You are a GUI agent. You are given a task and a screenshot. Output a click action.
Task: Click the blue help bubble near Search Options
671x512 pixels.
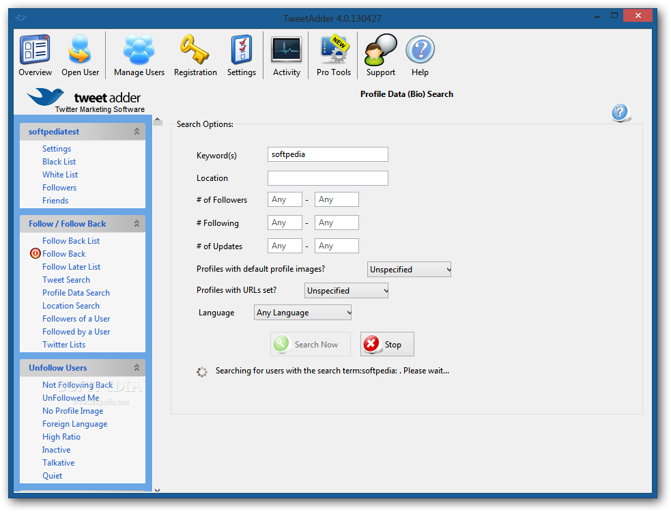point(620,113)
